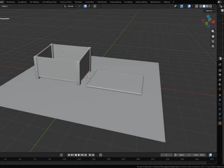Open the Material properties tab icon
The width and height of the screenshot is (224, 168).
pos(220,123)
